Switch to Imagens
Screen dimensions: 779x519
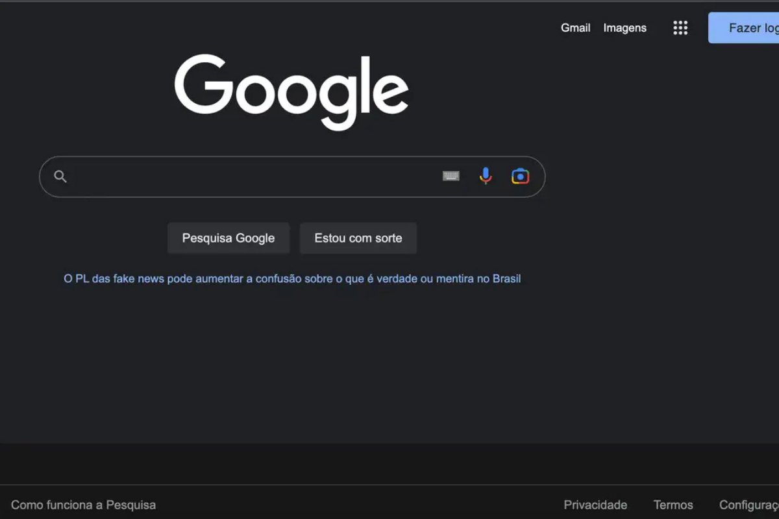(x=624, y=28)
